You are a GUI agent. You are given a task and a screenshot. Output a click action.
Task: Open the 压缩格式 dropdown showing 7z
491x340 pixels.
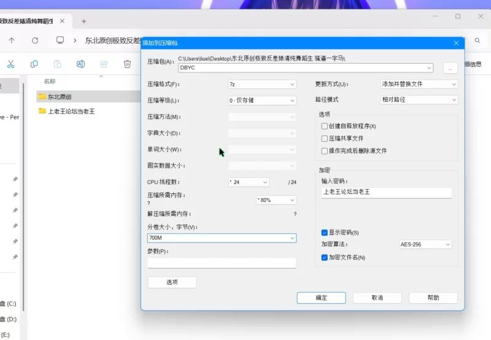click(262, 84)
